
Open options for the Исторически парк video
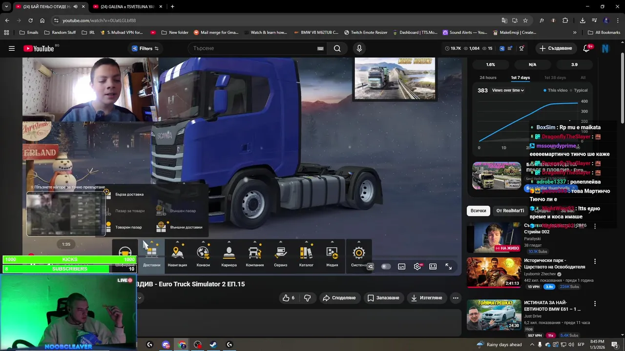[595, 261]
